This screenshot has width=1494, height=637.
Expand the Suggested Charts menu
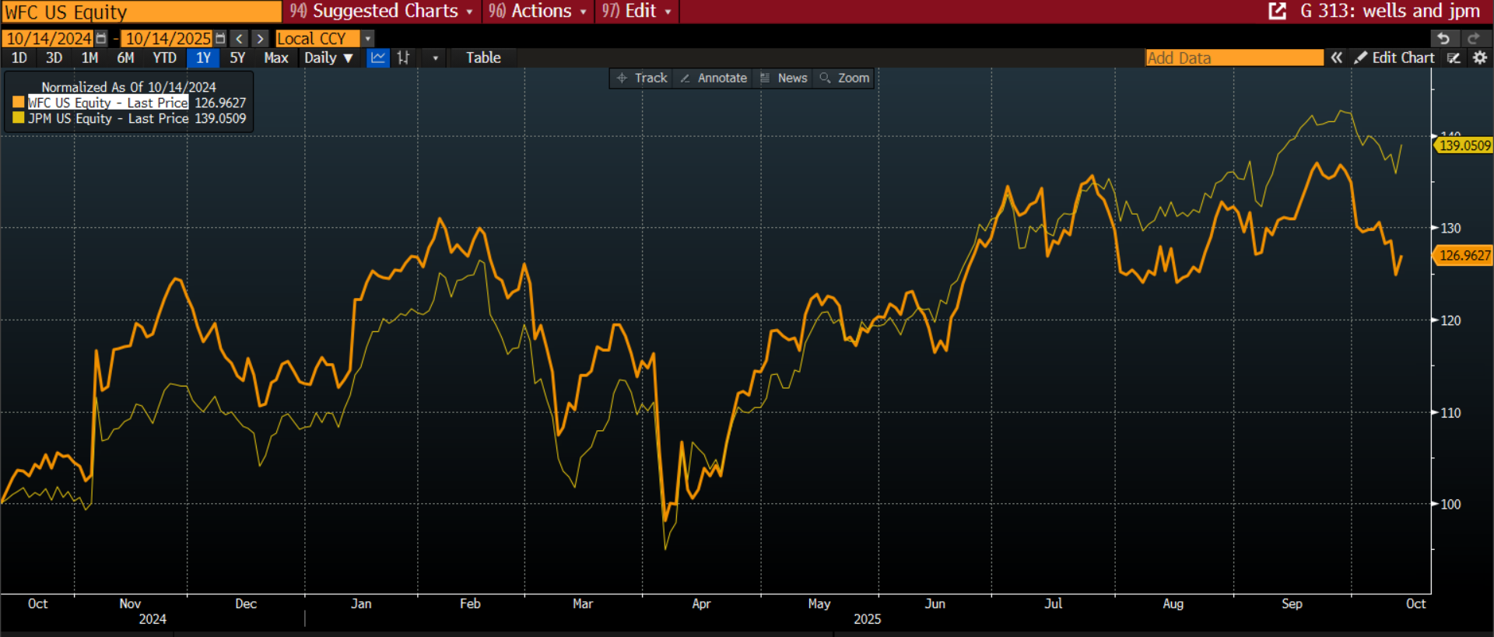click(x=382, y=11)
